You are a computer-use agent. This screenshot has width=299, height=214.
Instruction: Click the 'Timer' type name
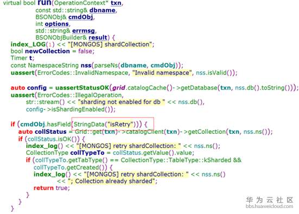[19, 58]
